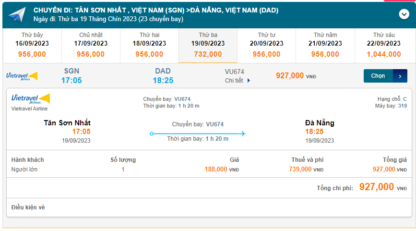Choose the Thứ hai 18/09/2023 date
Image resolution: width=416 pixels, height=231 pixels.
tap(149, 45)
